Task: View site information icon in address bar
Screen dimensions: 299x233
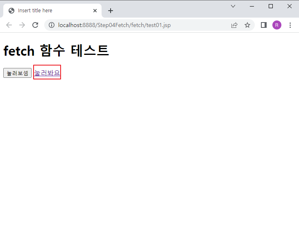Action: [52, 25]
